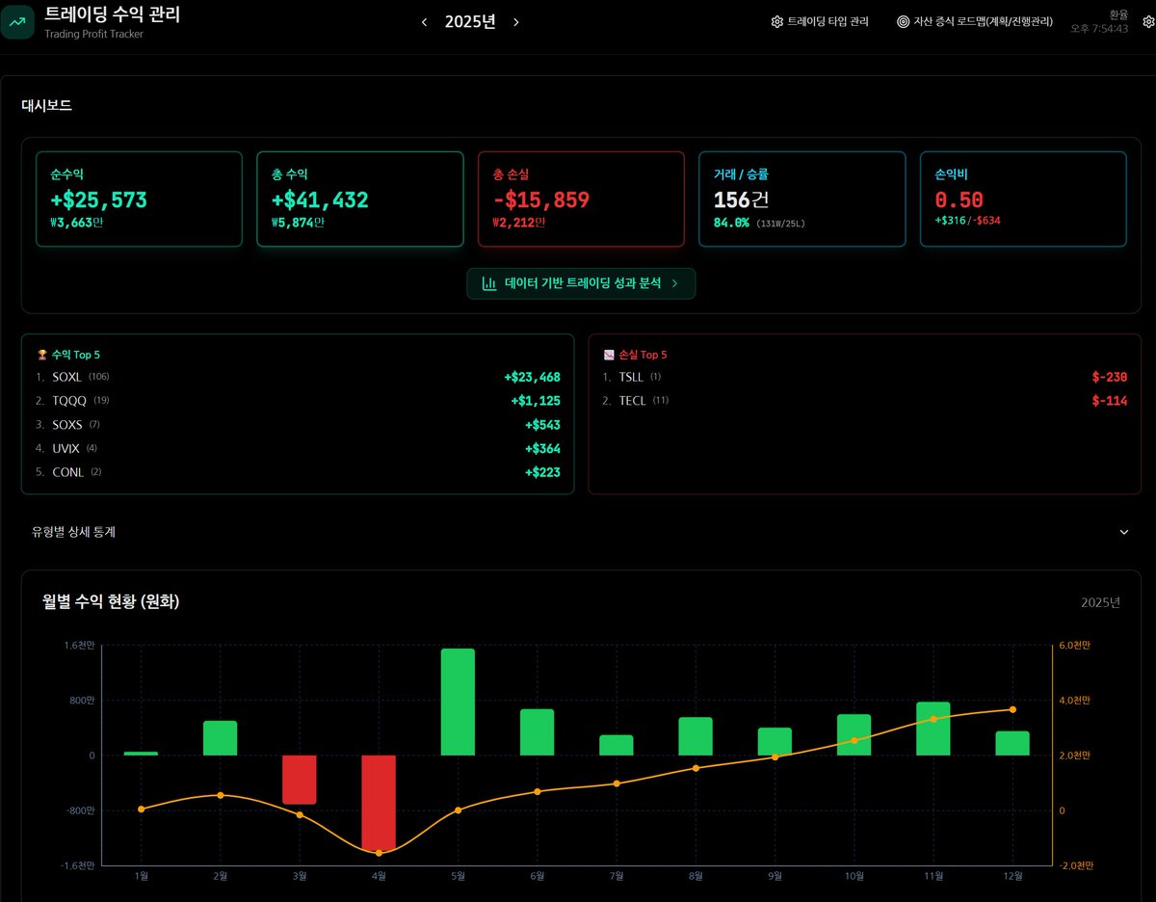This screenshot has width=1156, height=902.
Task: Click the 6월 green bar
Action: click(x=538, y=732)
